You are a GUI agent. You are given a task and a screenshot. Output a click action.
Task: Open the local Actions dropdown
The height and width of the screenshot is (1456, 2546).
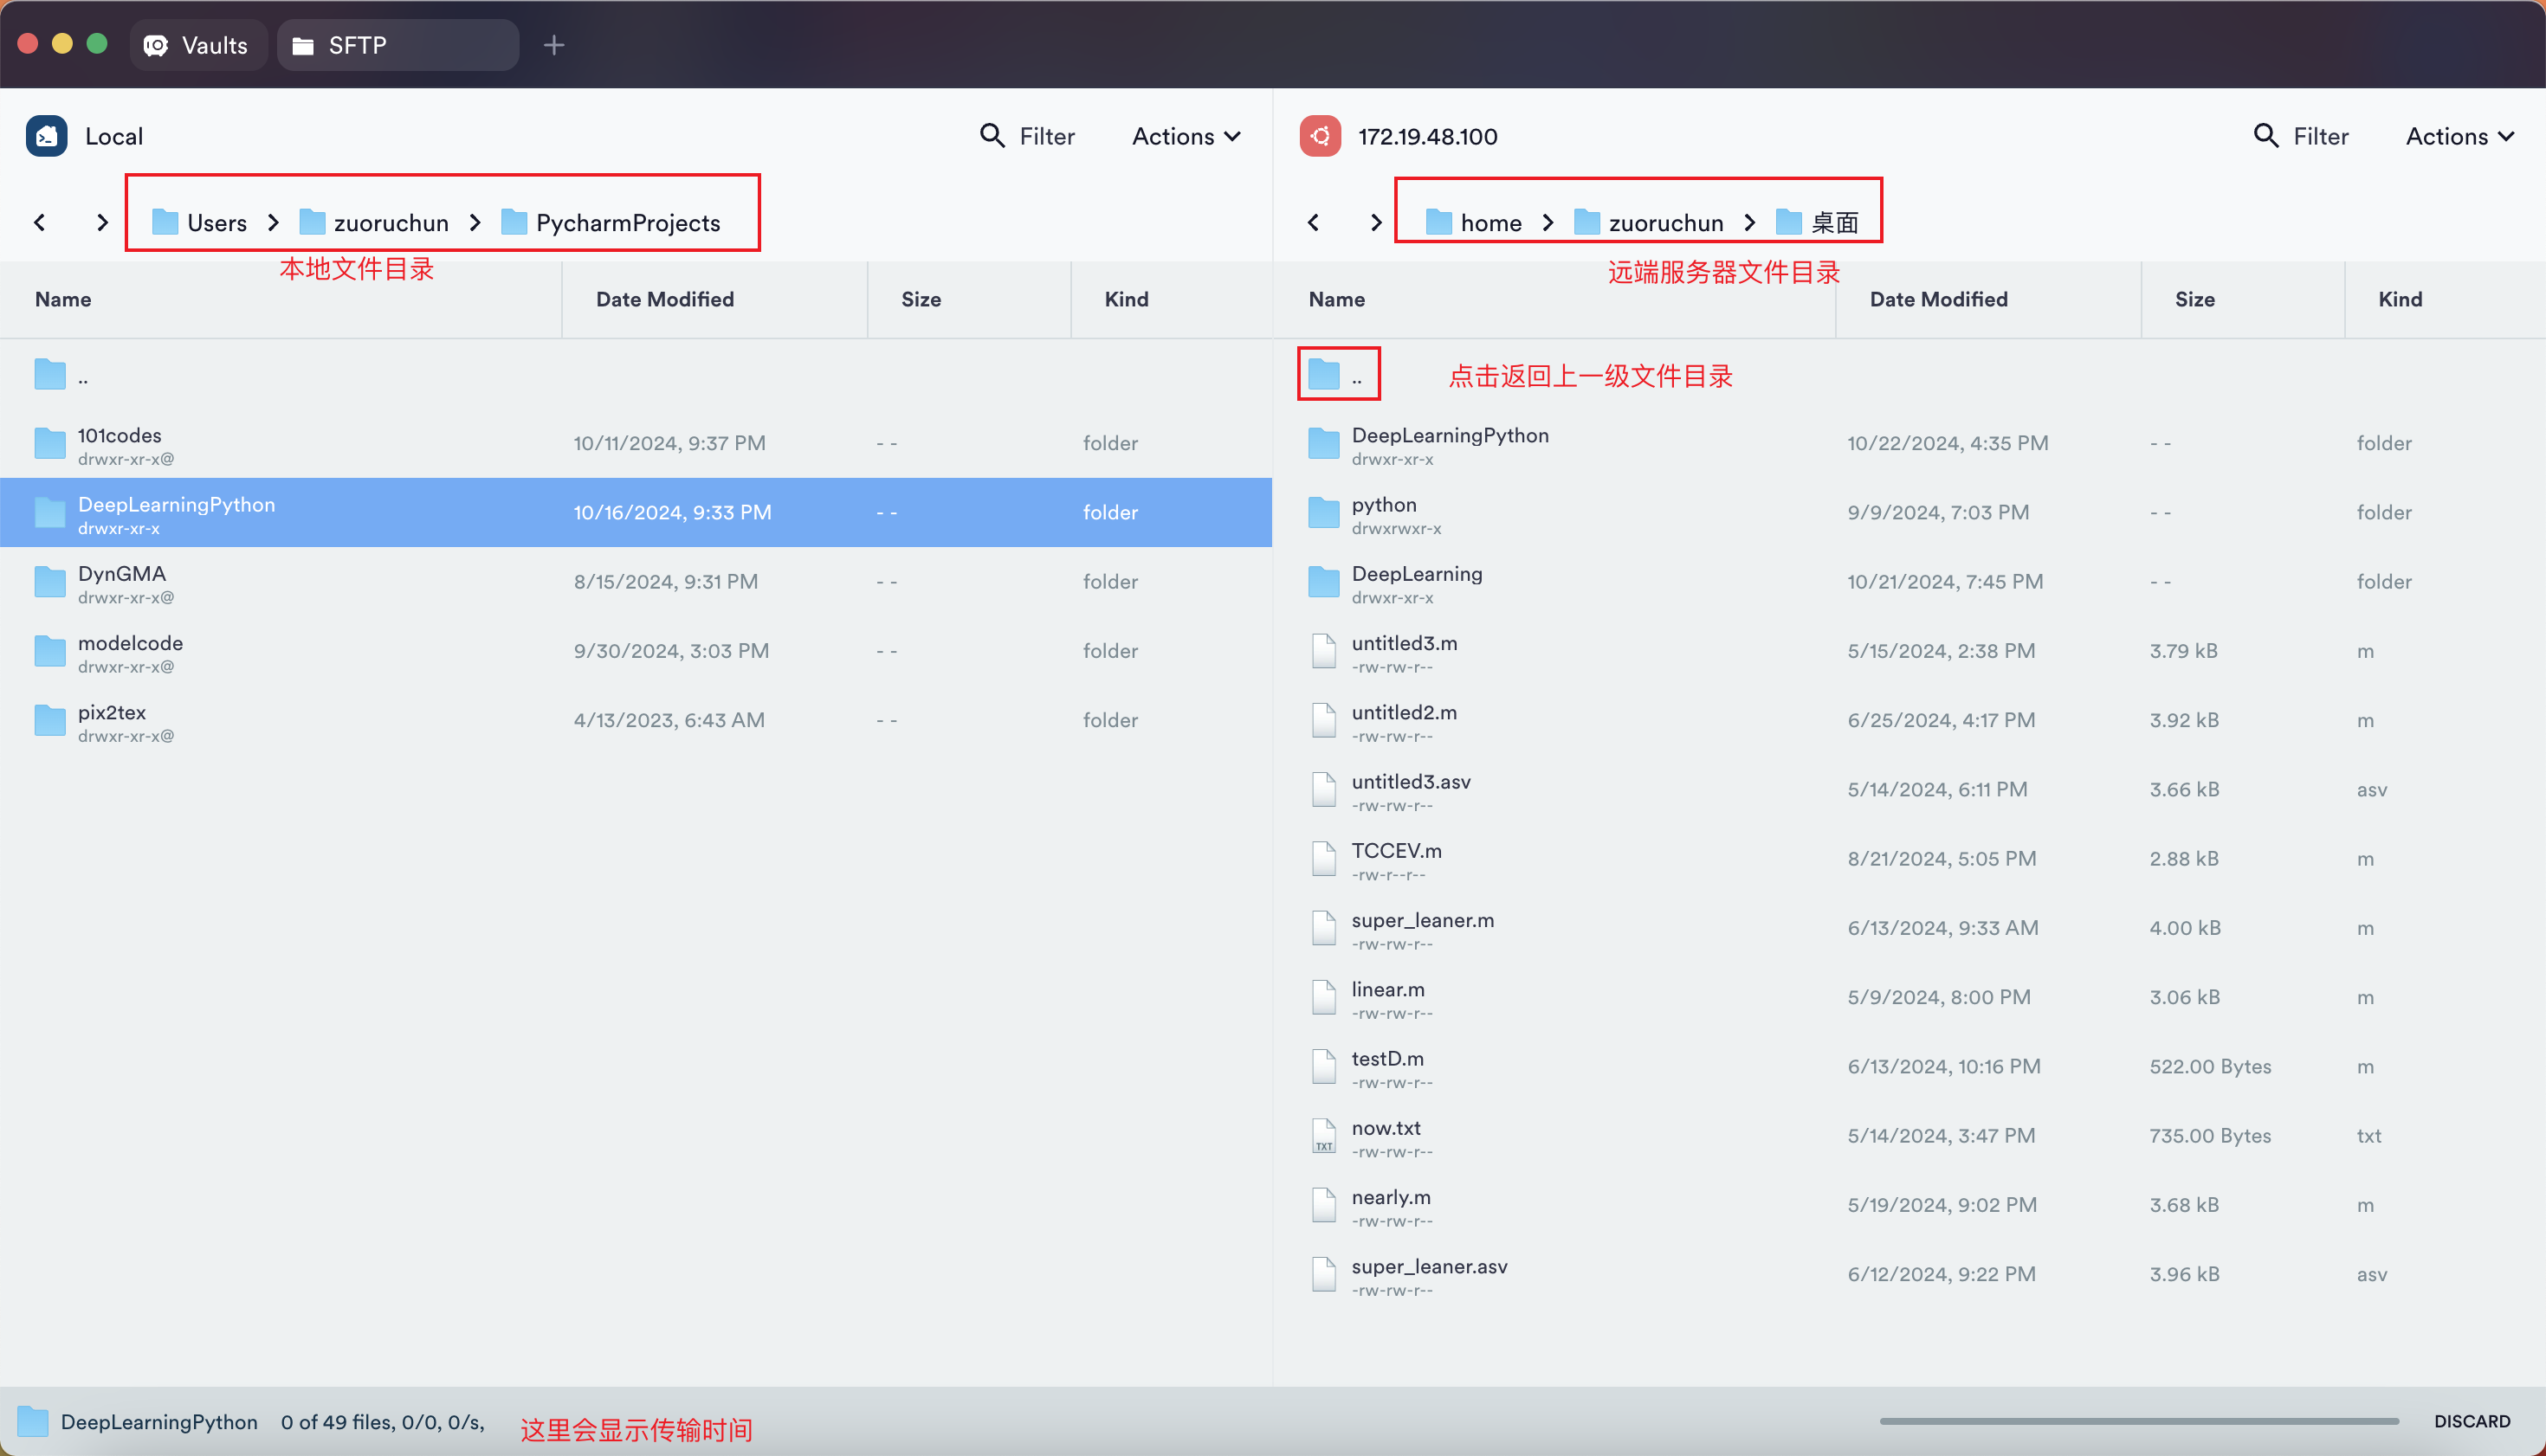pyautogui.click(x=1186, y=136)
